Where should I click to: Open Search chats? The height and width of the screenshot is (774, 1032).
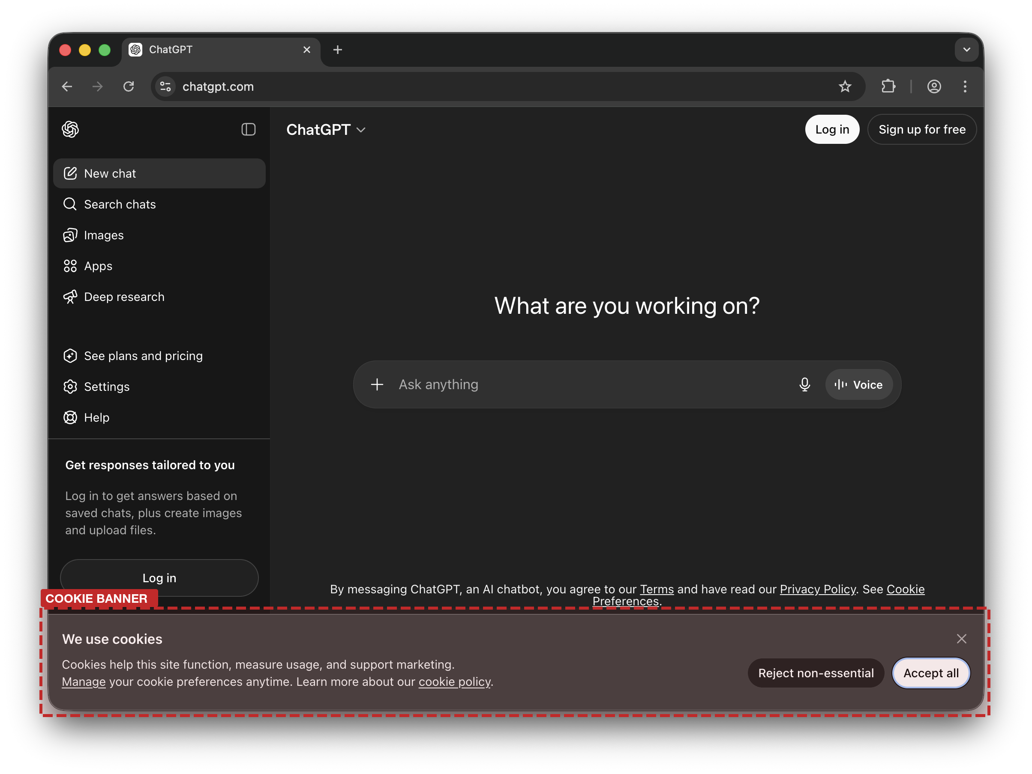click(x=159, y=204)
